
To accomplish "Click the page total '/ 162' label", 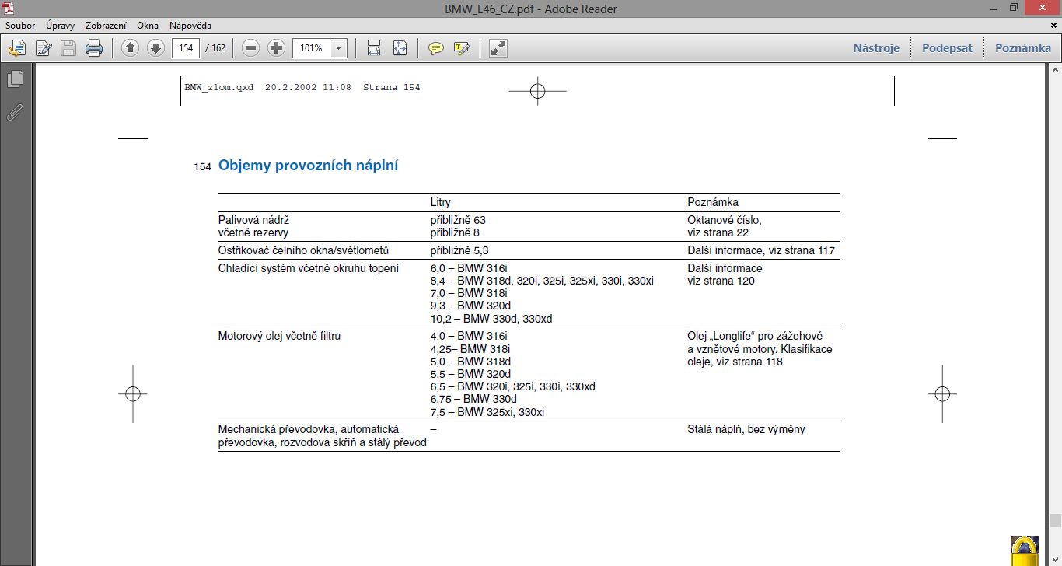I will tap(215, 48).
